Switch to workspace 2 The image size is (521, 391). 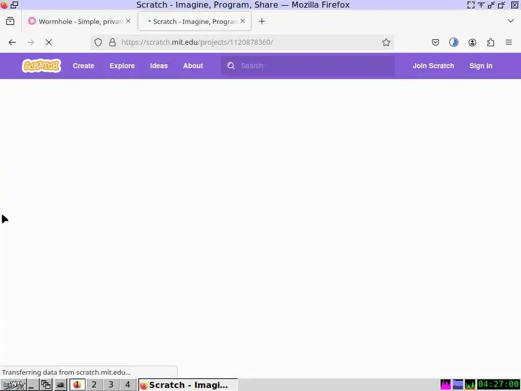94,385
